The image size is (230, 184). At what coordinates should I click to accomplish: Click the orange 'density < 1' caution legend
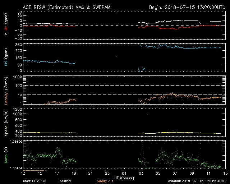pyautogui.click(x=105, y=181)
